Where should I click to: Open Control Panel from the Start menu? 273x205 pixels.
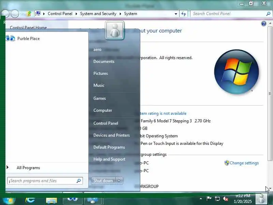[106, 123]
